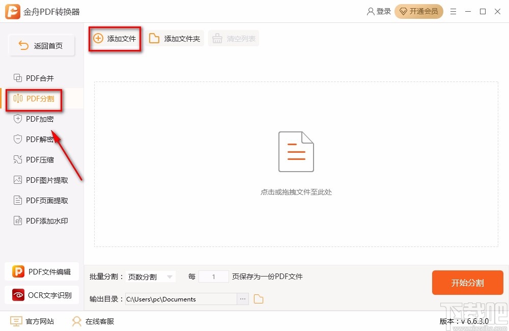
Task: Close the 金舟PDF转换器 window
Action: (x=497, y=12)
